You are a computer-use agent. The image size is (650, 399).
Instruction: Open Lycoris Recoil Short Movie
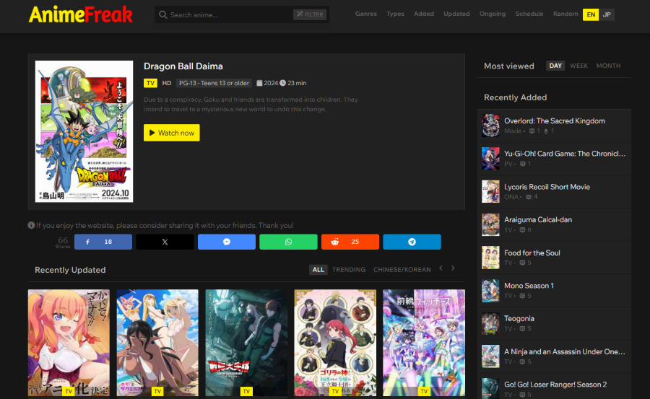point(547,187)
